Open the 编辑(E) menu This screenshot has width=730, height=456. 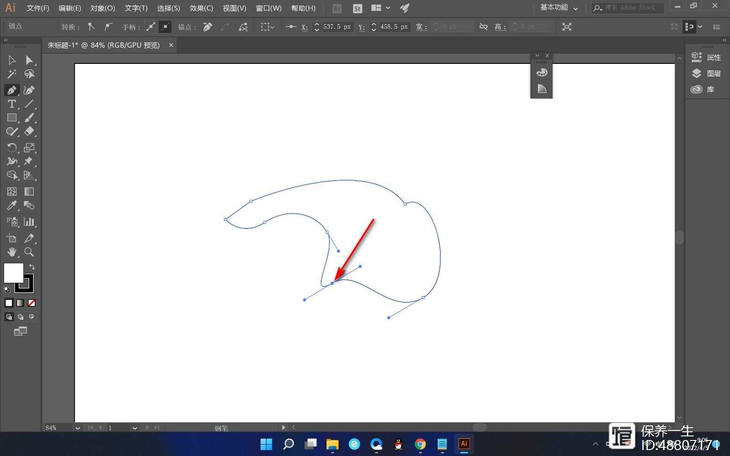[70, 8]
